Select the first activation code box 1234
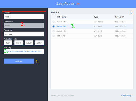136x101 pixels. [x=8, y=43]
